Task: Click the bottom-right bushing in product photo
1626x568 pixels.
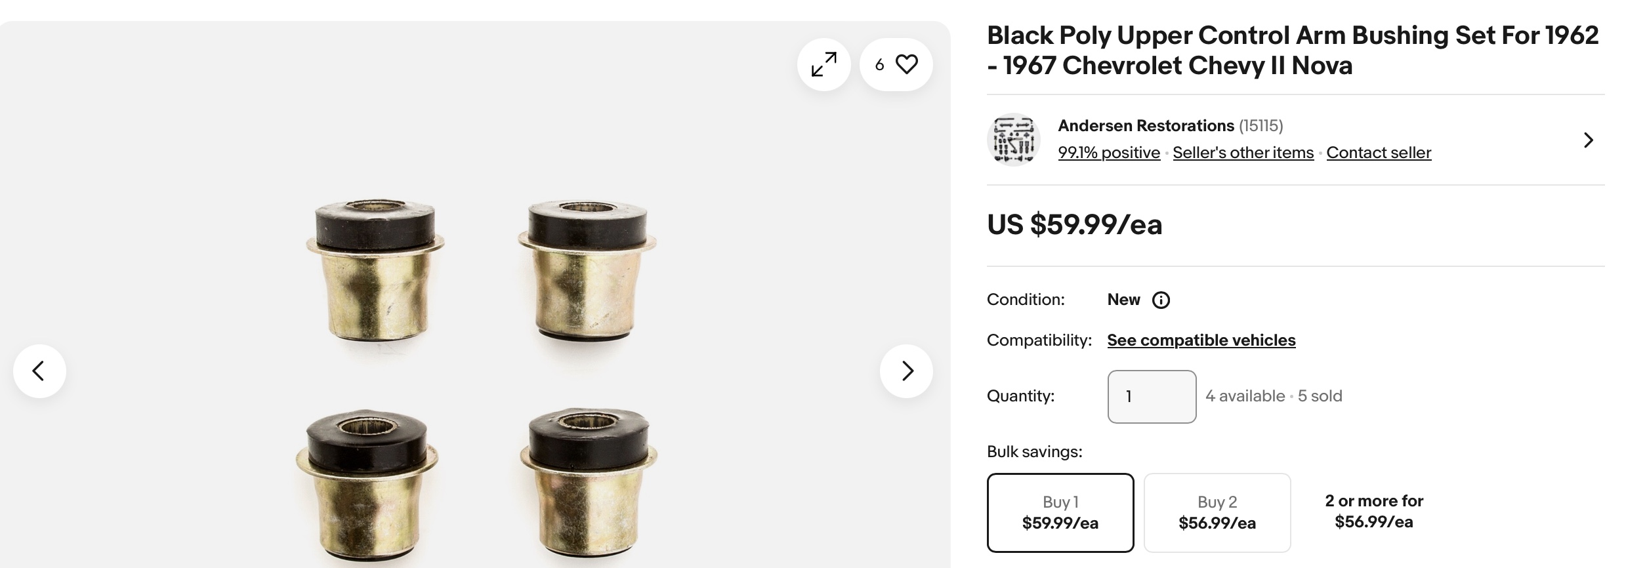Action: 589,483
